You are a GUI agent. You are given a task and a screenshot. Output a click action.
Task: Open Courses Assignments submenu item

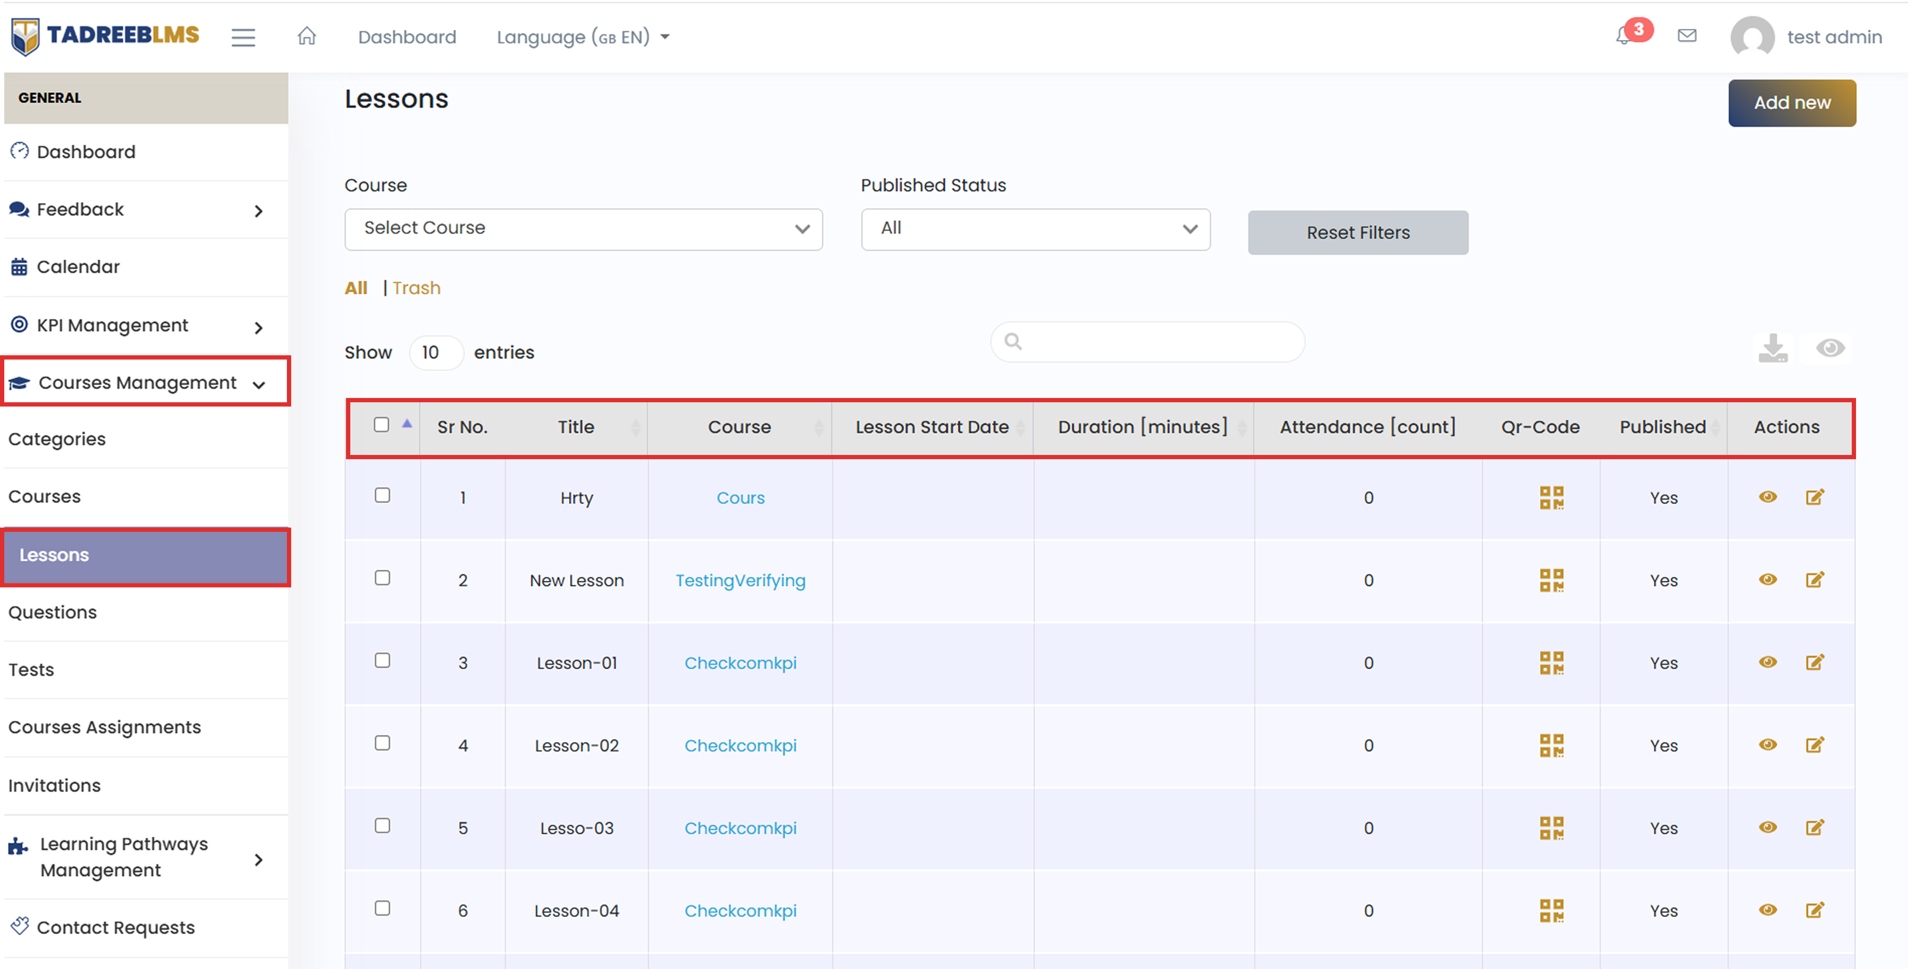coord(146,728)
